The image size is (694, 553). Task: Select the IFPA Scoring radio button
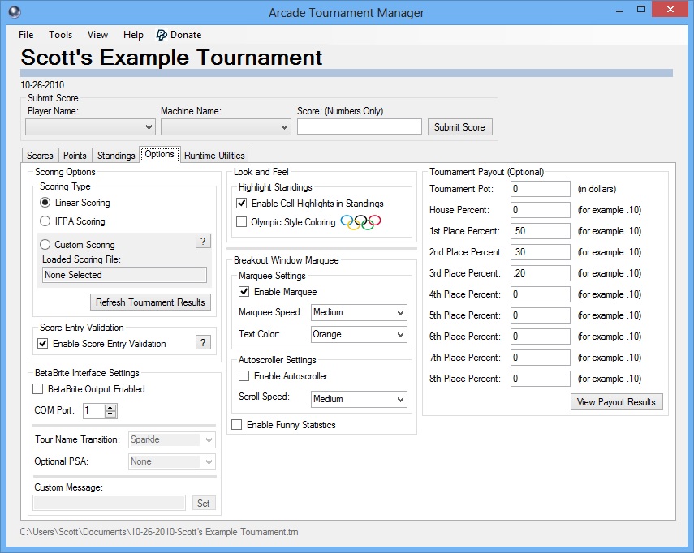(45, 221)
